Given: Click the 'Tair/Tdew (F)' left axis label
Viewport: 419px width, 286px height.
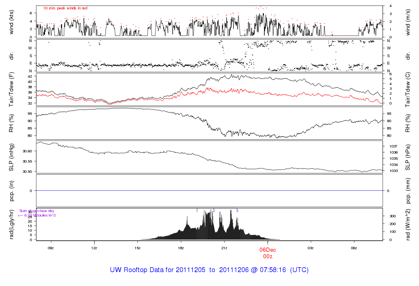Looking at the screenshot, I should (x=11, y=91).
